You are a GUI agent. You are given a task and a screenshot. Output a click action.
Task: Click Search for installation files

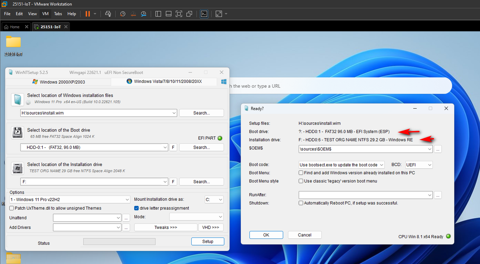[x=201, y=113]
